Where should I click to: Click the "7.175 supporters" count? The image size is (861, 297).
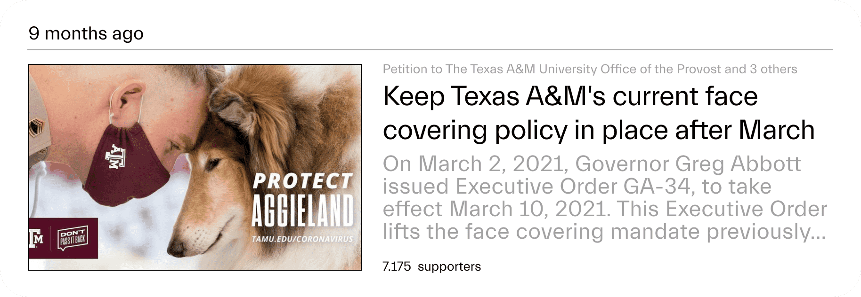click(431, 267)
